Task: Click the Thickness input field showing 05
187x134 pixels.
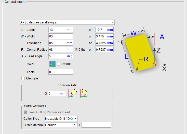Action: click(x=61, y=43)
